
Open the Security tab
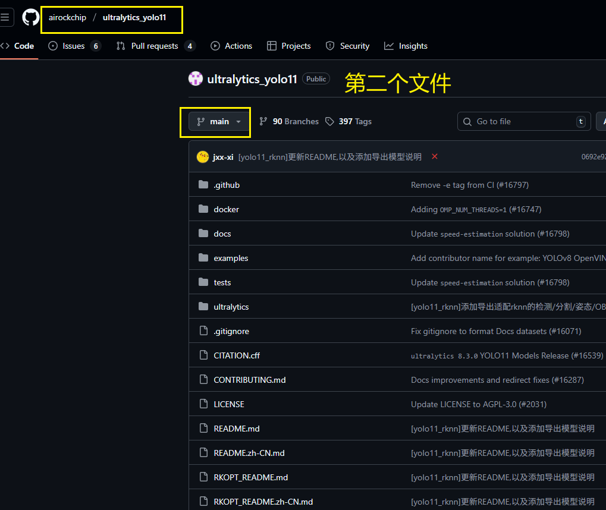pos(347,46)
